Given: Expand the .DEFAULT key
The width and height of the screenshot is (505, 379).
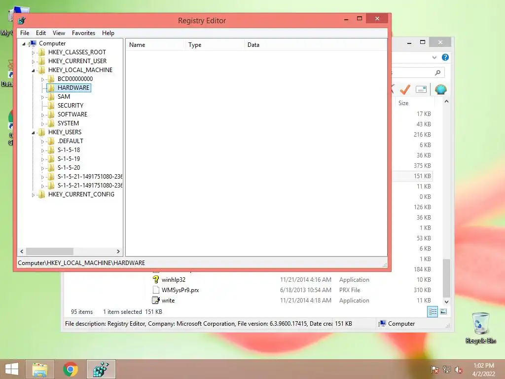Looking at the screenshot, I should (42, 142).
